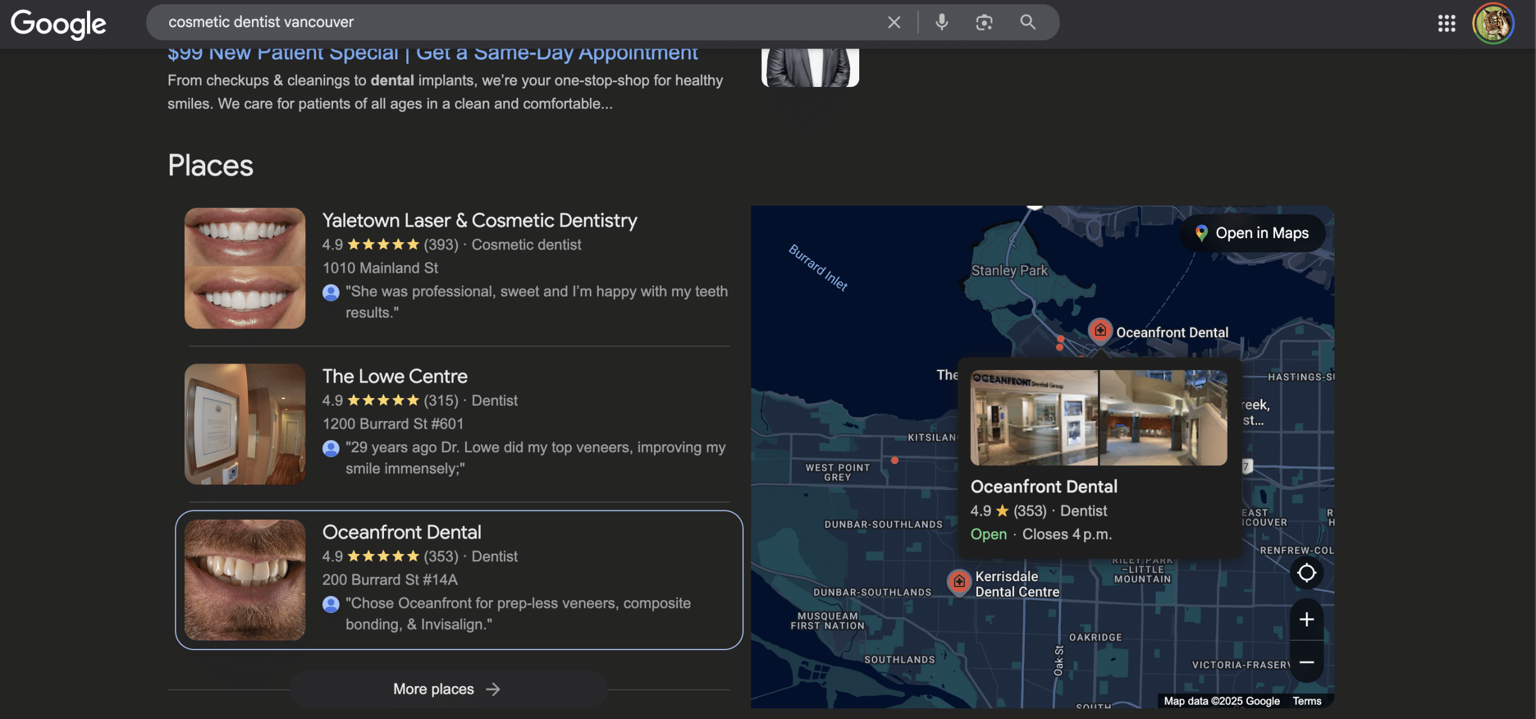Center map on my location
Screen dimensions: 1536x719
[1306, 573]
